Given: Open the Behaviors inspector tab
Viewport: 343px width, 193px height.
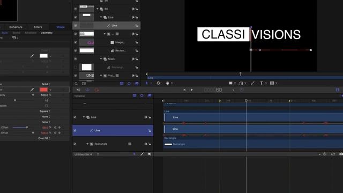Looking at the screenshot, I should click(x=16, y=27).
